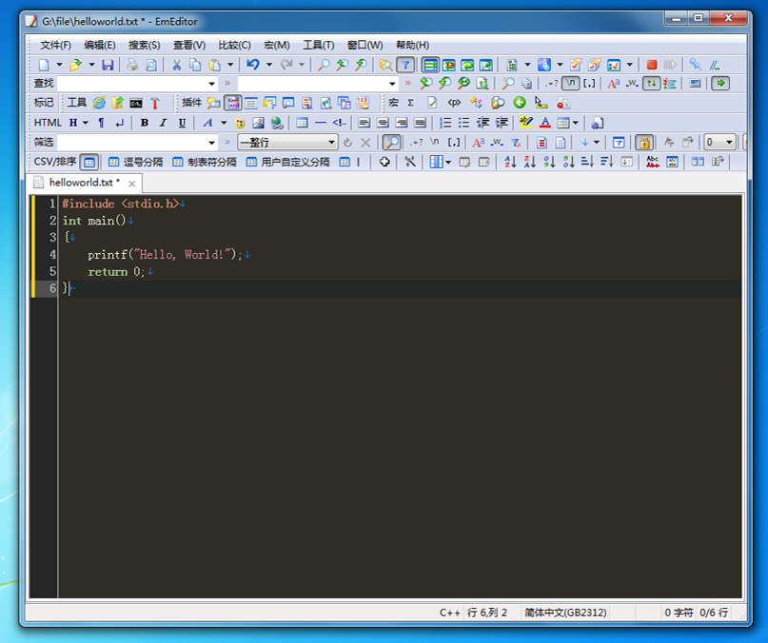
Task: Click the Insert Image icon in HTML bar
Action: pos(258,123)
